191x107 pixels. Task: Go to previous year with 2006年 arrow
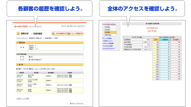pyautogui.click(x=148, y=28)
